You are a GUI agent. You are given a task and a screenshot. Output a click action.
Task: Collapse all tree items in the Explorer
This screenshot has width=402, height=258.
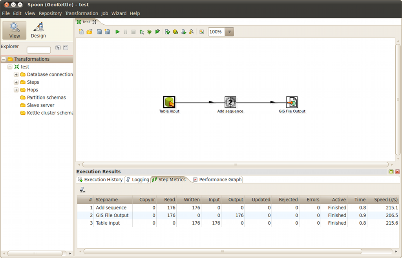click(66, 47)
